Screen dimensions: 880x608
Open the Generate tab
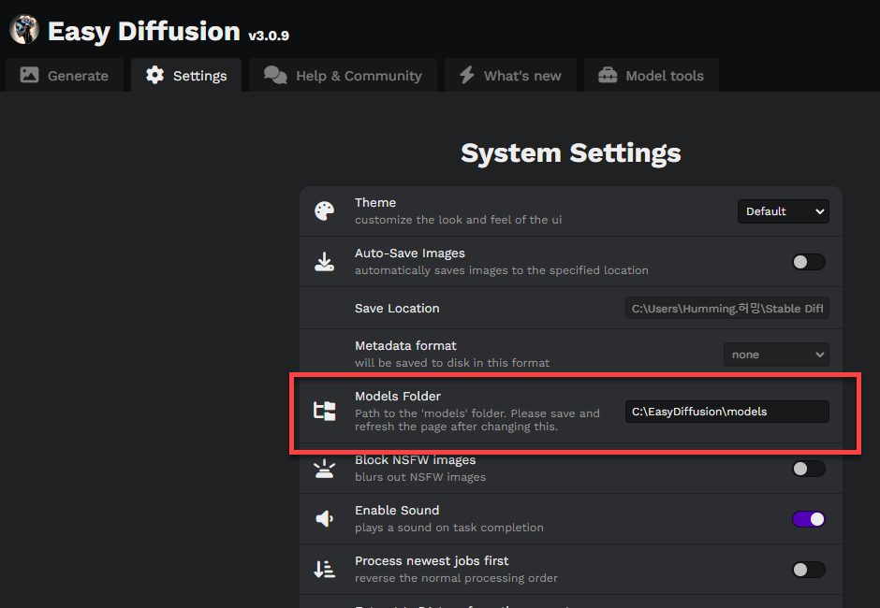(x=65, y=75)
